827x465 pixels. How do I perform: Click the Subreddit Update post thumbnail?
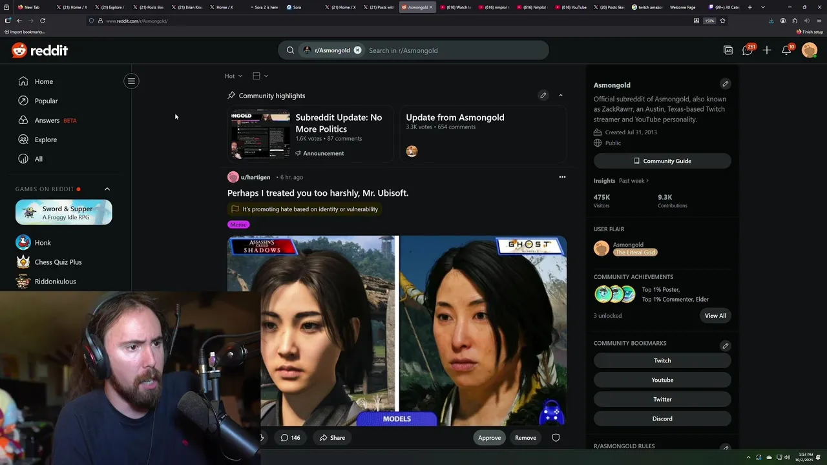(x=261, y=134)
